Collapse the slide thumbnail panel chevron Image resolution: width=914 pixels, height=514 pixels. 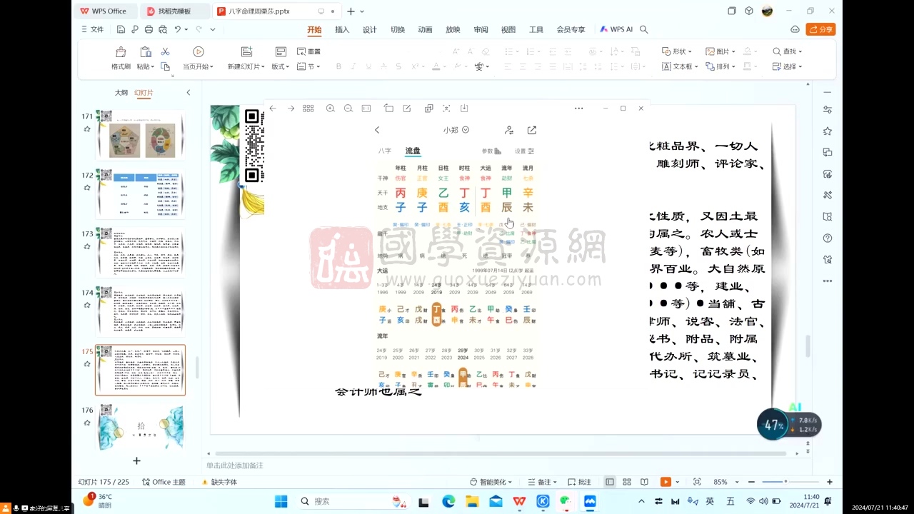189,93
